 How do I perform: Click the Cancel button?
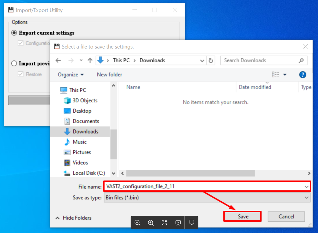point(286,216)
